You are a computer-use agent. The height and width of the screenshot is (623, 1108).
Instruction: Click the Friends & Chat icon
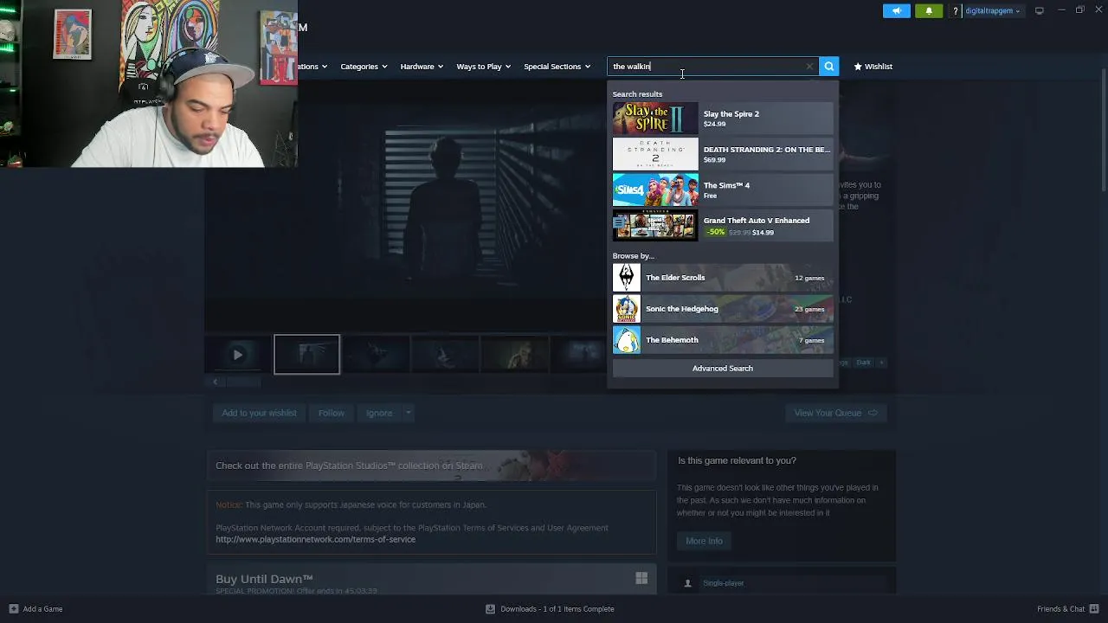(1094, 609)
